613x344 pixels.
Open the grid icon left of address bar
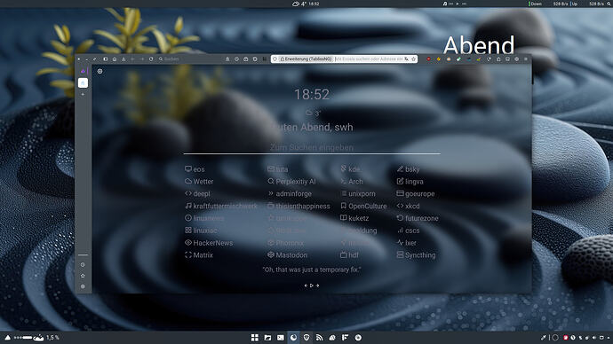click(264, 59)
